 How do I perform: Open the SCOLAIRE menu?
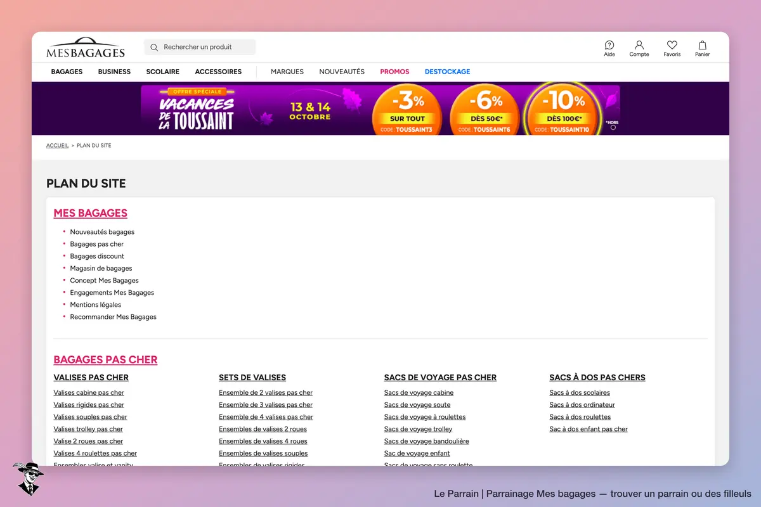[163, 72]
